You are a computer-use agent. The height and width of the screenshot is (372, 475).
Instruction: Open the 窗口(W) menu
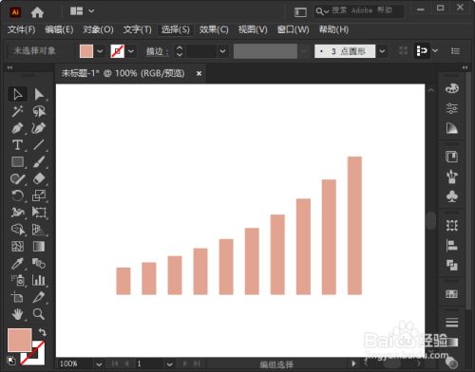[x=294, y=29]
